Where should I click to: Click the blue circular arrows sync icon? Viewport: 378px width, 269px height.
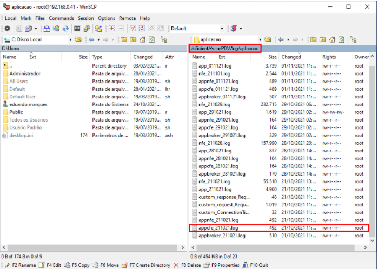pyautogui.click(x=65, y=29)
